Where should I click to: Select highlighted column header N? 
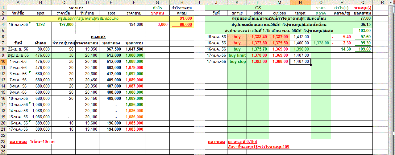(x=300, y=2)
